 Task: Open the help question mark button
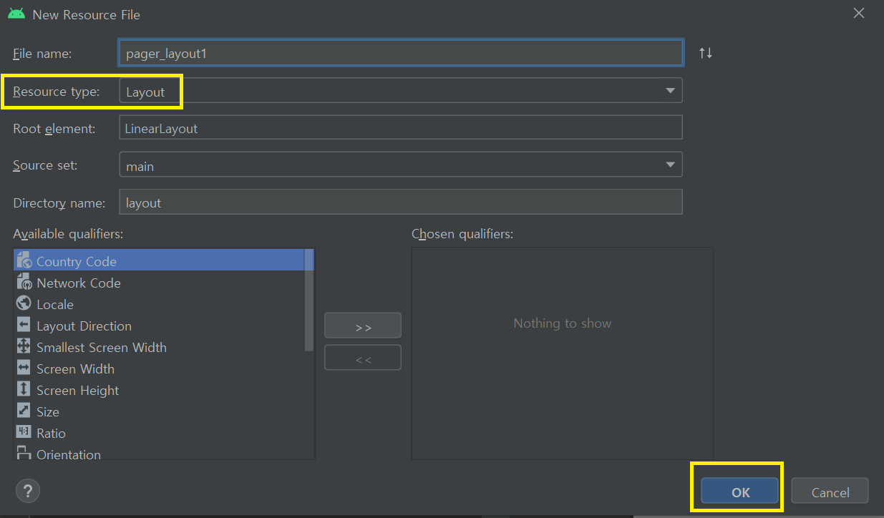click(x=27, y=491)
